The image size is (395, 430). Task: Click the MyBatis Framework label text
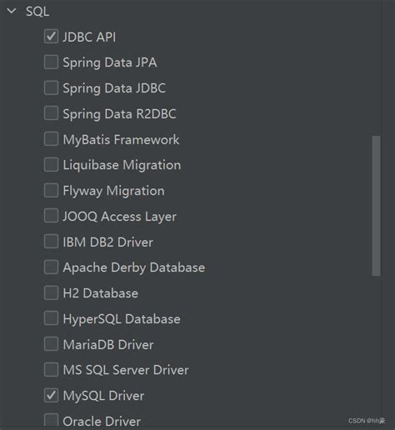click(121, 139)
